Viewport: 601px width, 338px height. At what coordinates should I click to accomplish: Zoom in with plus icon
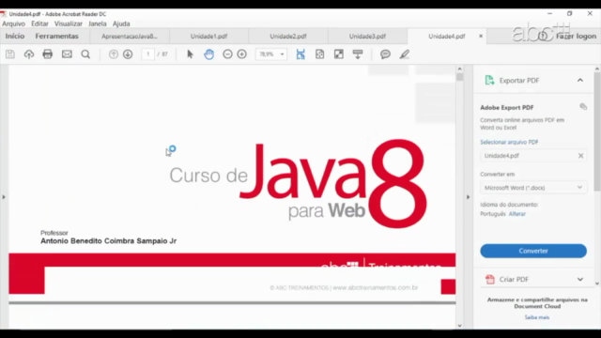coord(242,54)
